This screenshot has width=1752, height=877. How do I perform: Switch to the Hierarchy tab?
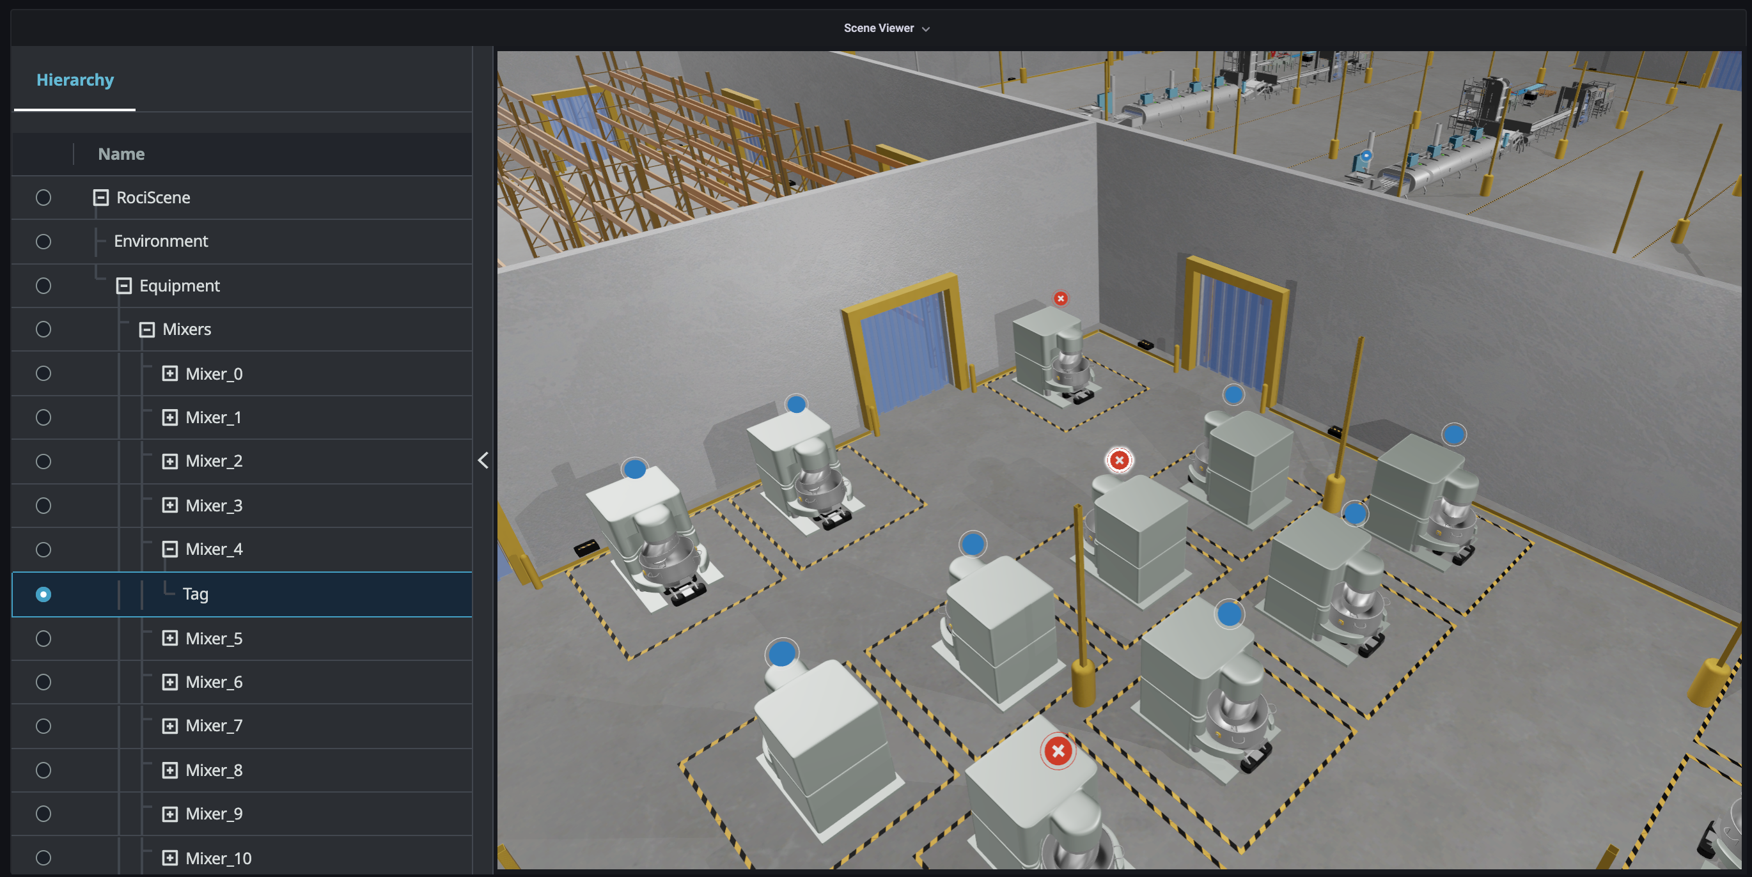click(75, 81)
